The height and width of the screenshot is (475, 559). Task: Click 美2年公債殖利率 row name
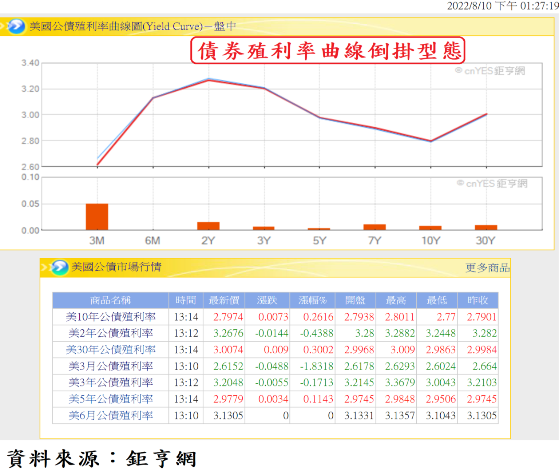pyautogui.click(x=111, y=333)
